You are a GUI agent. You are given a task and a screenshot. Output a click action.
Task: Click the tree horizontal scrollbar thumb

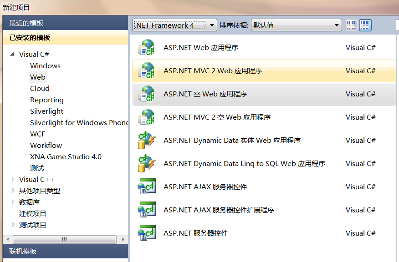[65, 239]
